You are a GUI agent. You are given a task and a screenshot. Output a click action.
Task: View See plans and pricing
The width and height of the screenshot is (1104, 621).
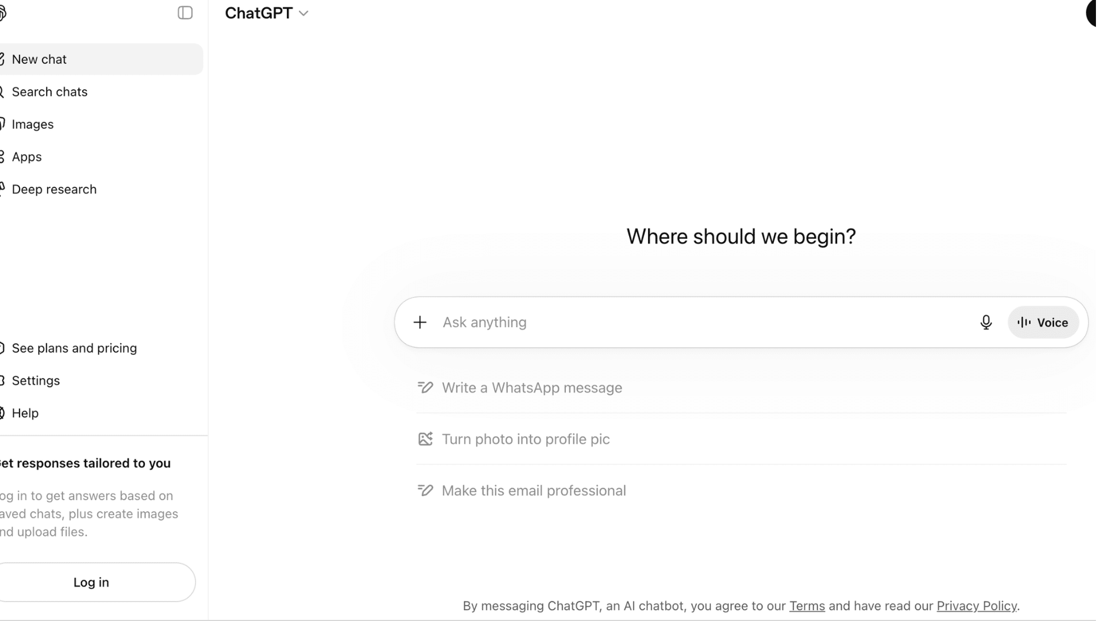(x=101, y=348)
